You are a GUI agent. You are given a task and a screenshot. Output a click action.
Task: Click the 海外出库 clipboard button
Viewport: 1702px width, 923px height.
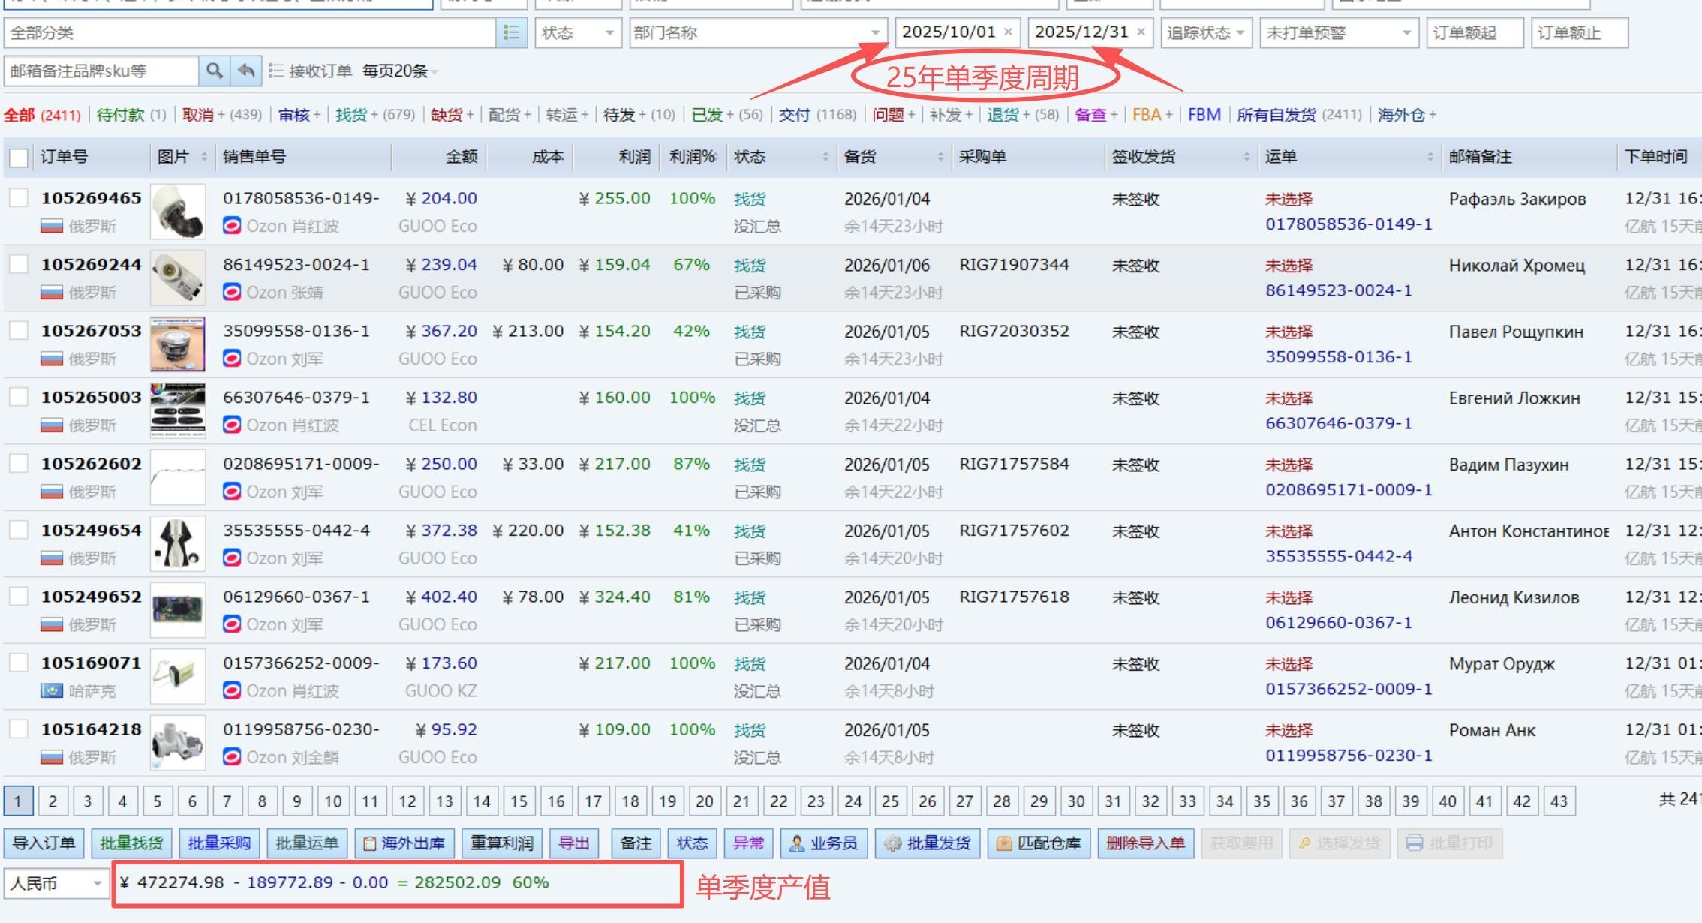tap(404, 843)
